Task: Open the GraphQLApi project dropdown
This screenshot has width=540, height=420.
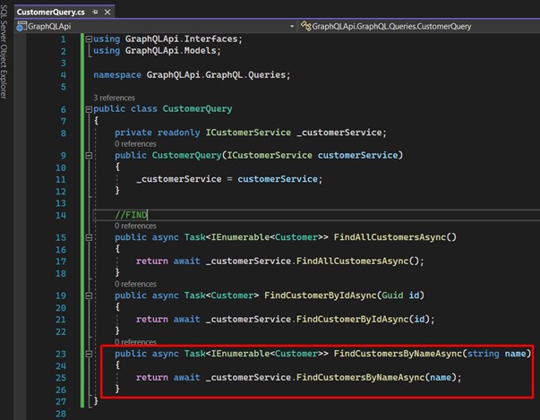Action: pyautogui.click(x=291, y=26)
